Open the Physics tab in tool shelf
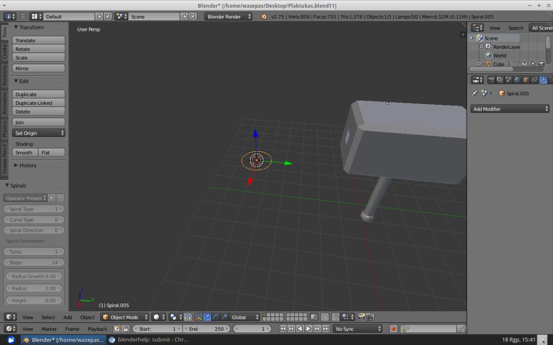This screenshot has width=553, height=345. [x=5, y=129]
